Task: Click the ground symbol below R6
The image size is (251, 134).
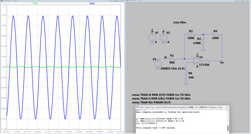Action: [x=186, y=84]
